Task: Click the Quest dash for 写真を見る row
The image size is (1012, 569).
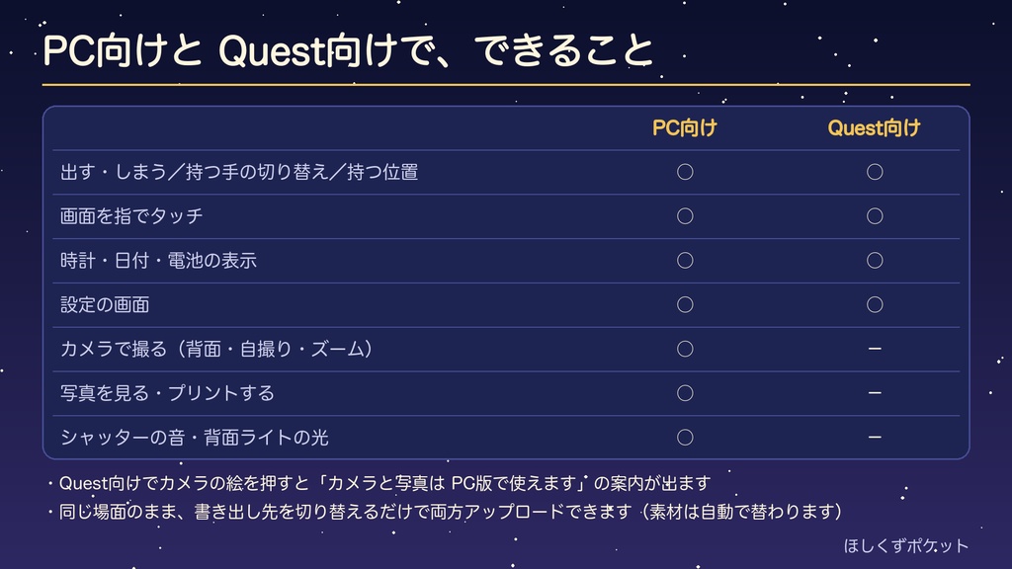Action: click(x=875, y=392)
